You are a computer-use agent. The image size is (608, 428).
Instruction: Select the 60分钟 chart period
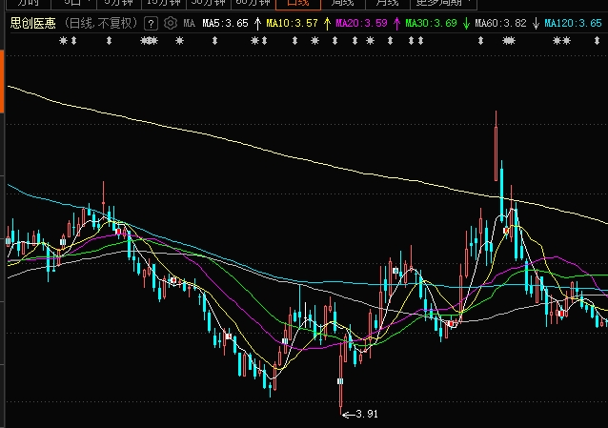click(x=253, y=3)
